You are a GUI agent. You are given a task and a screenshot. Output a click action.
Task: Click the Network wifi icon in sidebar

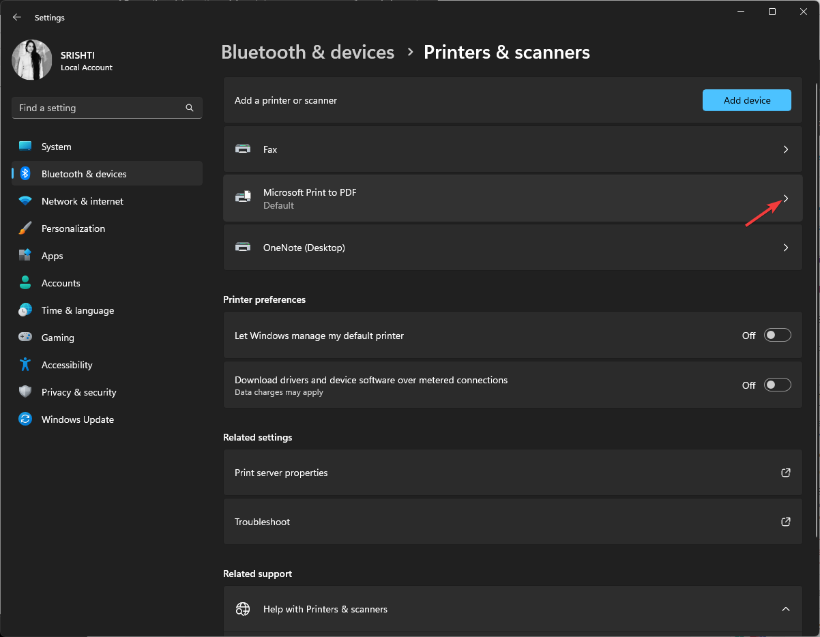25,201
